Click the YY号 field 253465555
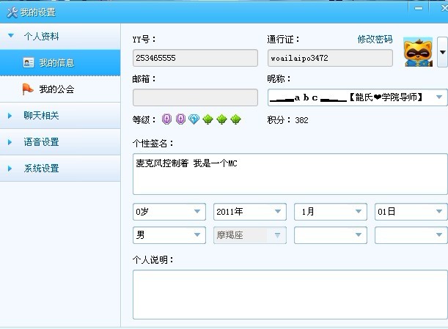Viewport: 448px width, 329px height. coord(195,58)
